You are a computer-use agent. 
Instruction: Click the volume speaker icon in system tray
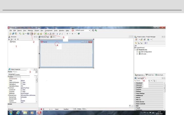(153, 113)
